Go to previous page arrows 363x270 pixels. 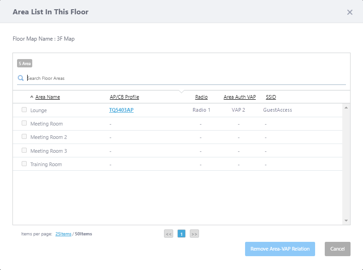tap(169, 234)
